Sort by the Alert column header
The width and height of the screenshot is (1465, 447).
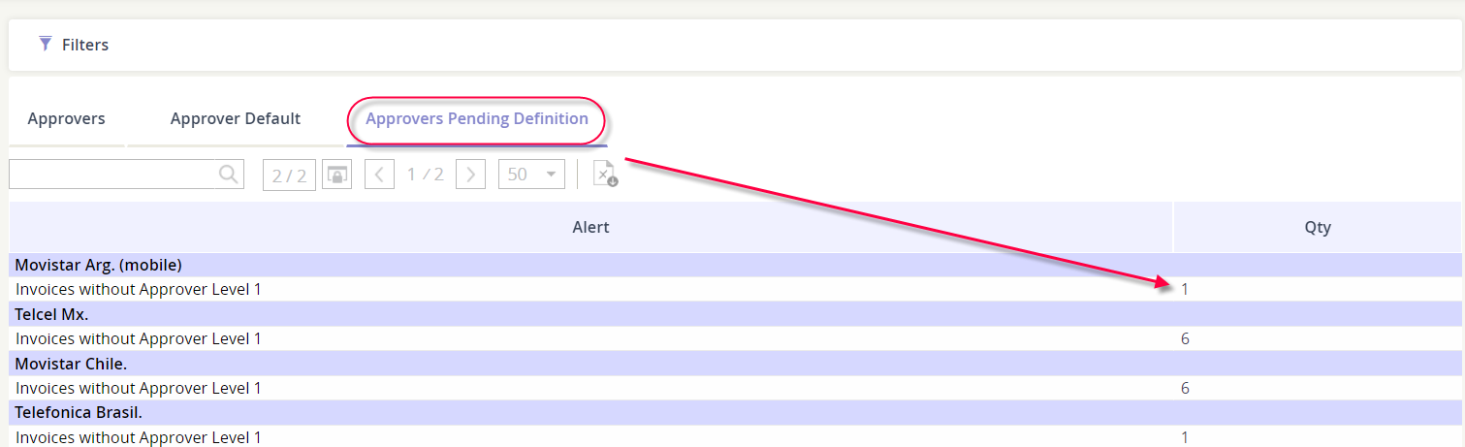click(x=590, y=227)
